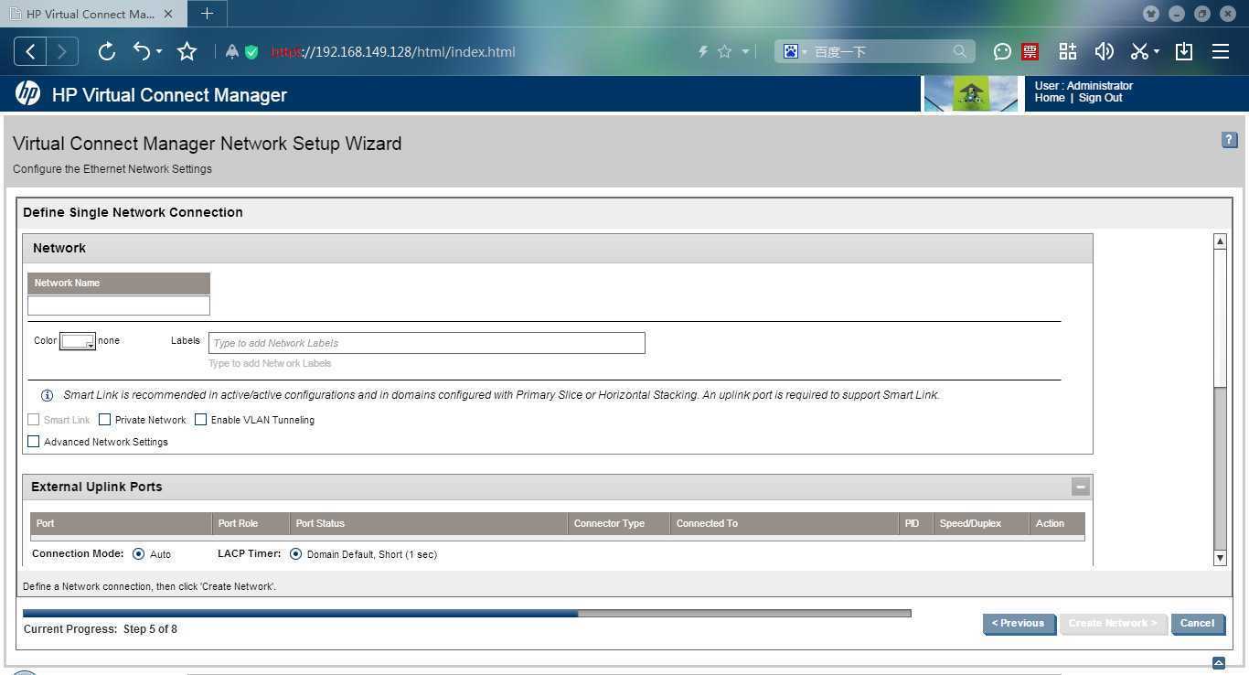The image size is (1249, 675).
Task: Click the wizard progress bar
Action: [x=467, y=614]
